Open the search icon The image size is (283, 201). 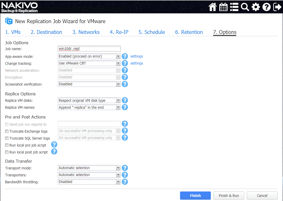[x=245, y=7]
